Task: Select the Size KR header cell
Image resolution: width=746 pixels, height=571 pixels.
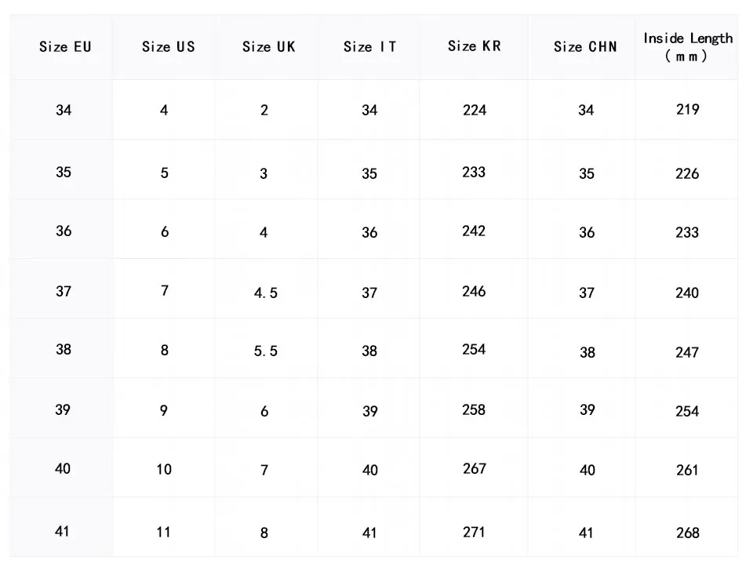Action: pyautogui.click(x=474, y=46)
